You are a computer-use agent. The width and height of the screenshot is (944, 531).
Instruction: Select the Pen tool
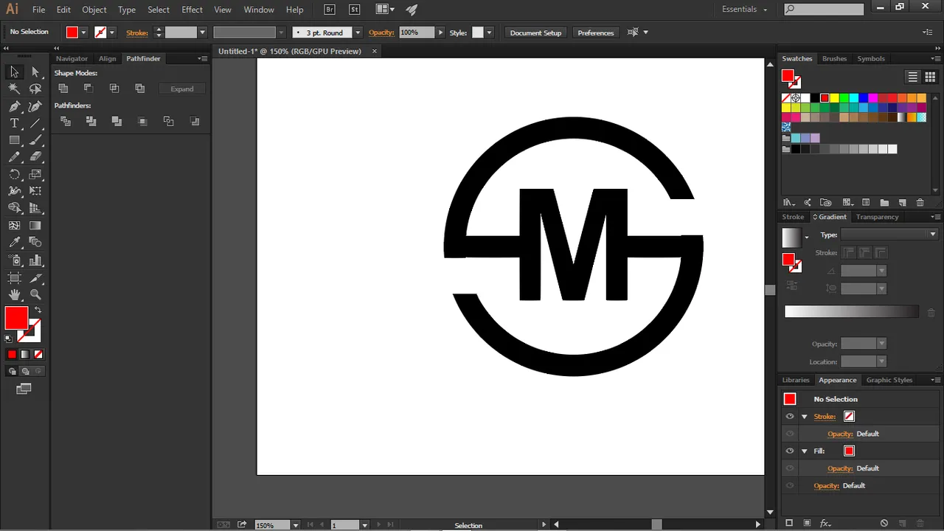pyautogui.click(x=14, y=106)
